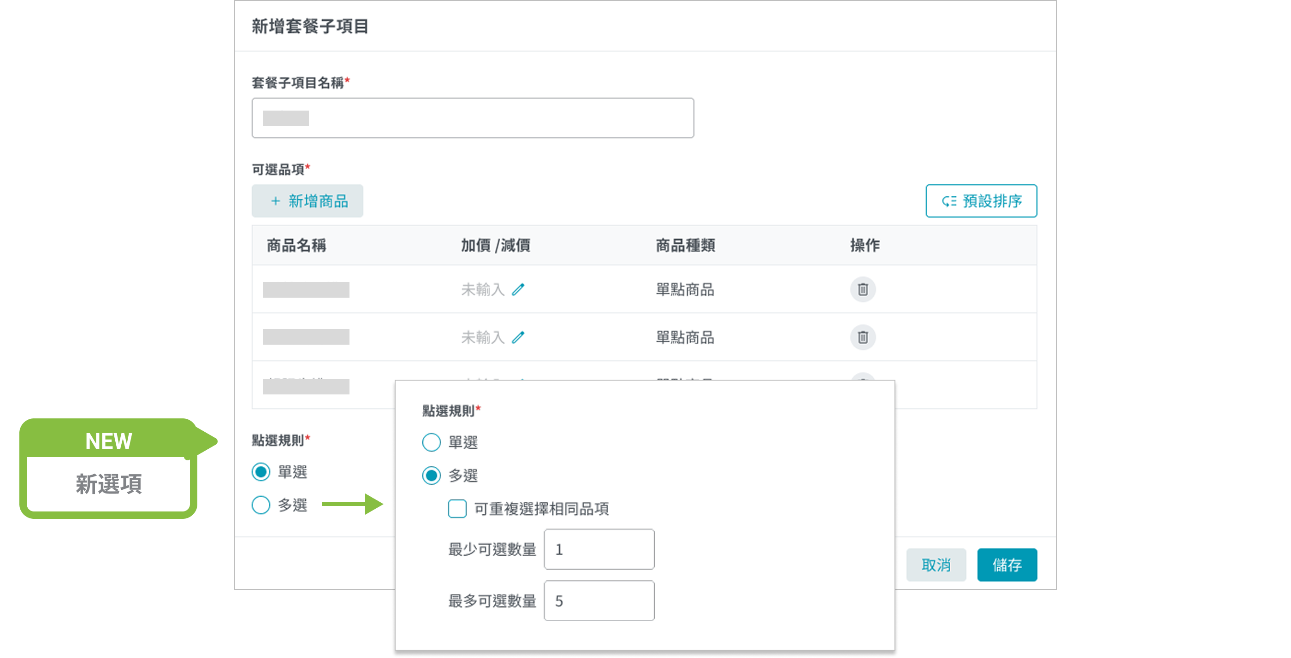
Task: Click the 最少可選數量 input field
Action: click(598, 549)
